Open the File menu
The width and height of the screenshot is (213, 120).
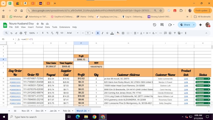pos(11,27)
